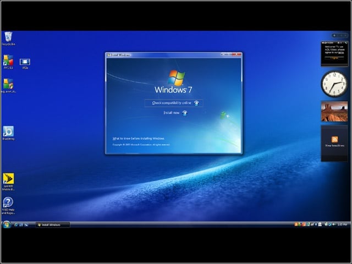Click the Install Windows title bar icon
Viewport: 352px width, 264px height.
click(x=108, y=55)
